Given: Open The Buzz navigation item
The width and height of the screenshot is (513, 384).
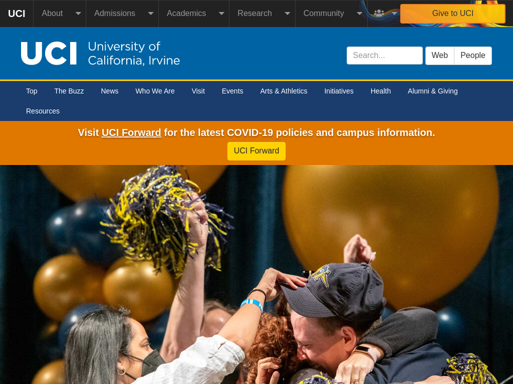Looking at the screenshot, I should [x=69, y=91].
